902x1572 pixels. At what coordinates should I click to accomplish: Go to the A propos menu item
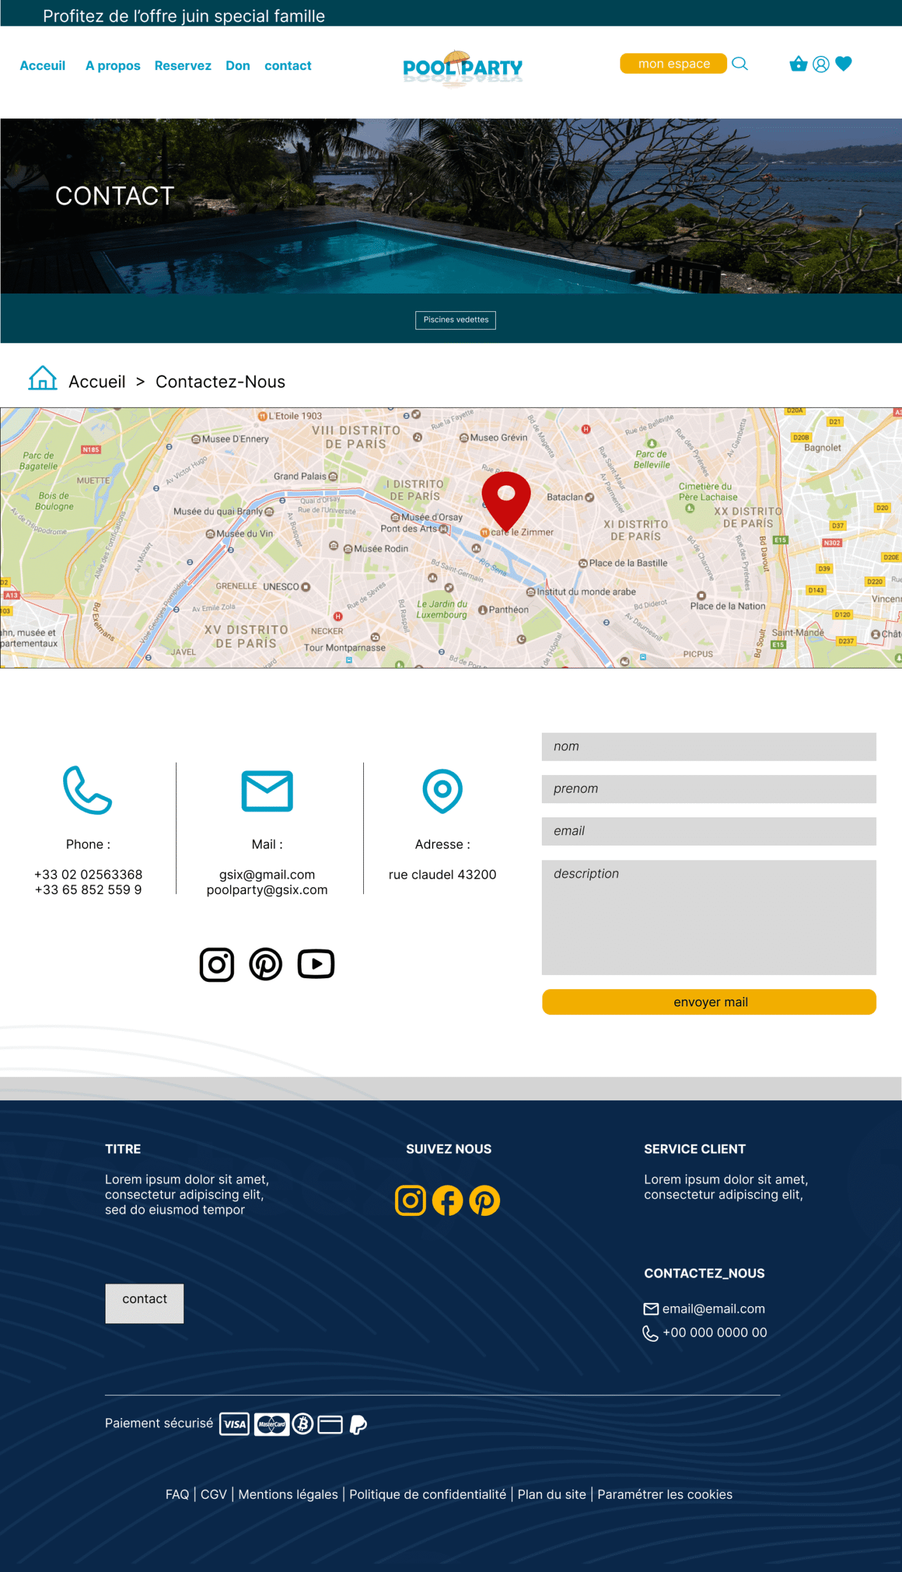click(x=113, y=66)
